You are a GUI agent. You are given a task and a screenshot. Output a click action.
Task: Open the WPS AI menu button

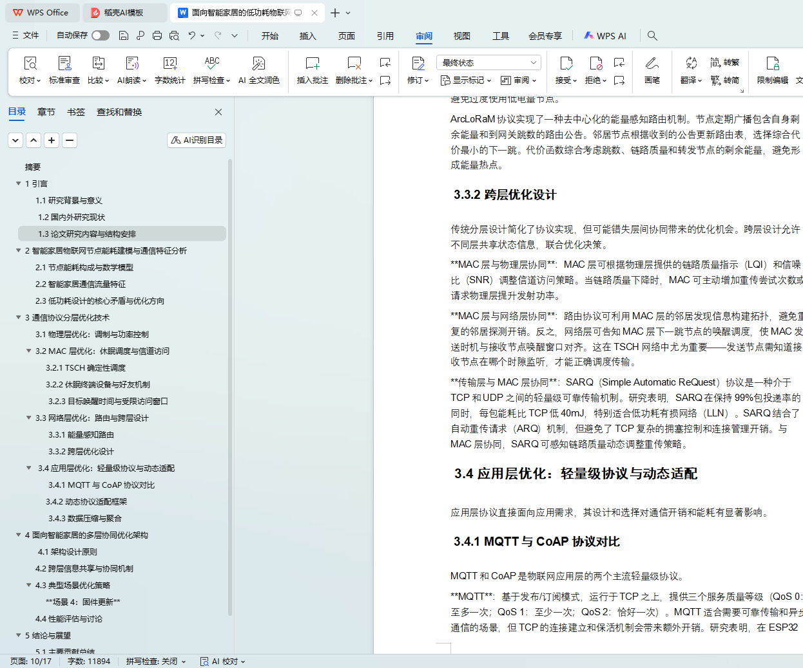click(x=605, y=36)
